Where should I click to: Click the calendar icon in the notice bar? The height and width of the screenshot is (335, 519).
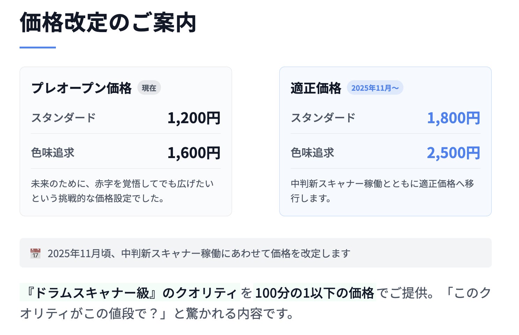pos(36,253)
